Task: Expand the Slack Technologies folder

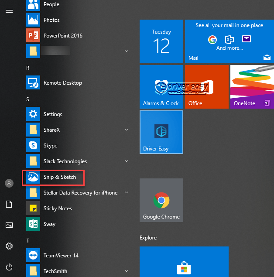Action: tap(127, 161)
